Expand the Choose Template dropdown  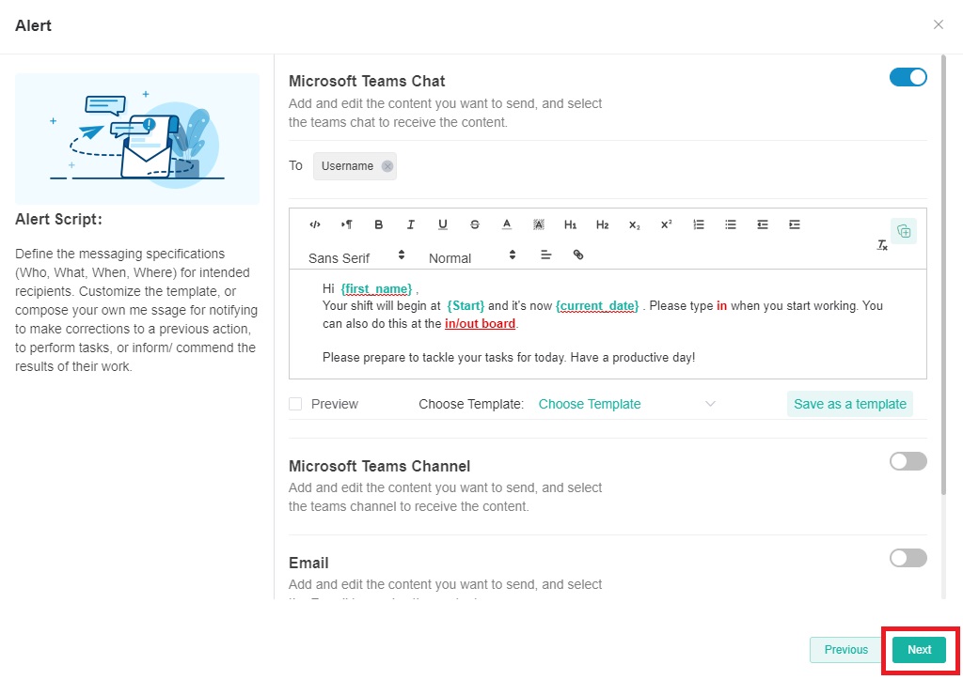(626, 404)
